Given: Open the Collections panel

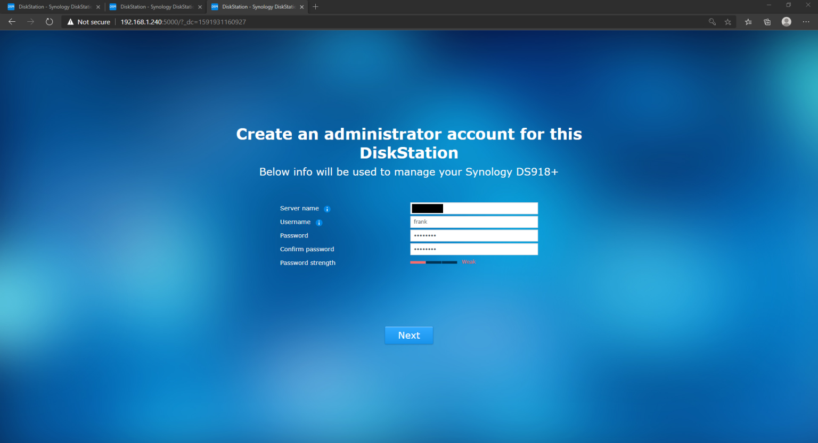Looking at the screenshot, I should [767, 22].
